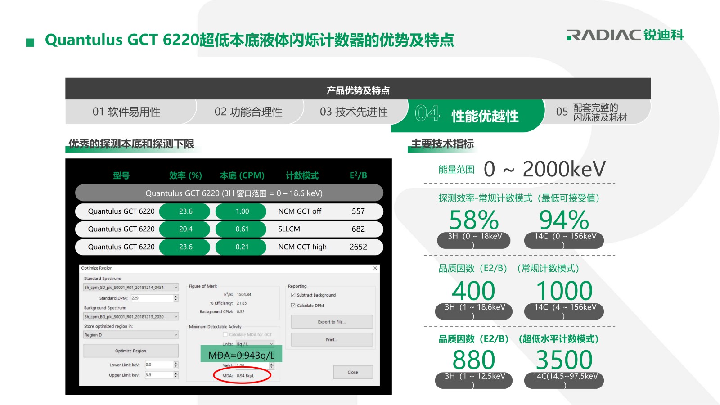This screenshot has width=720, height=405.
Task: Click the RADIAC 锐迪科 logo
Action: 625,35
